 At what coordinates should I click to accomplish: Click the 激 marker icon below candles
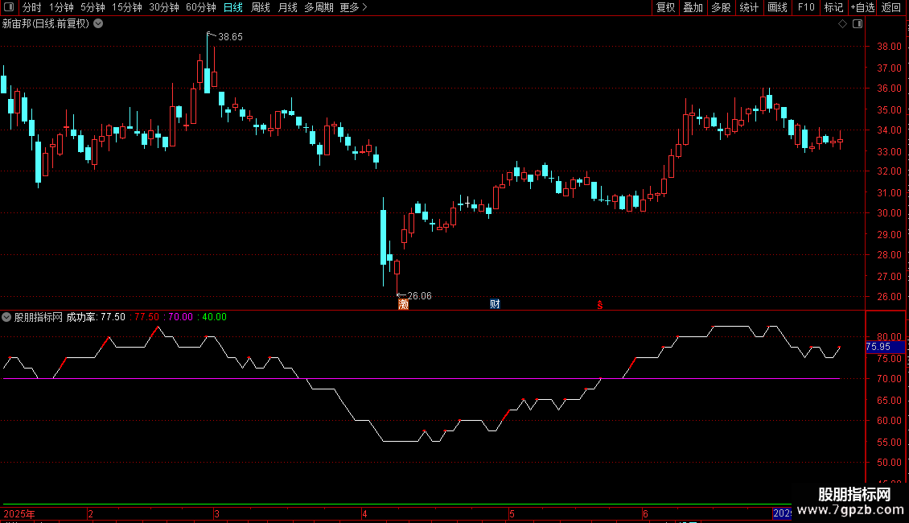404,304
